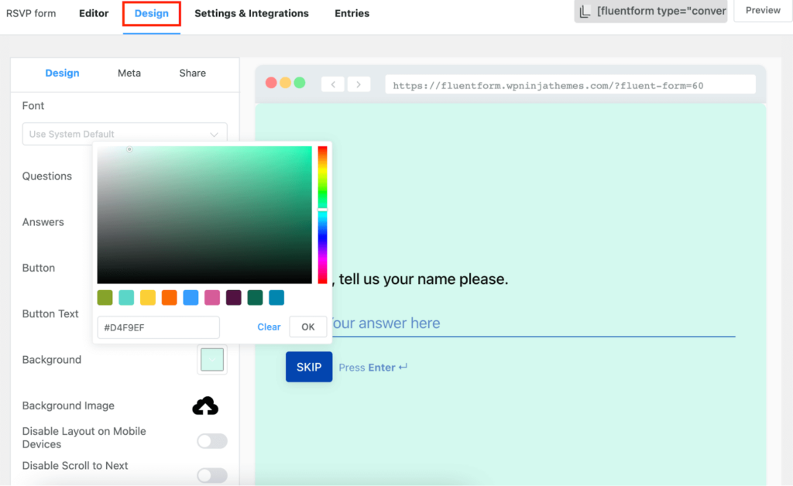Switch to the Meta tab

click(x=129, y=73)
